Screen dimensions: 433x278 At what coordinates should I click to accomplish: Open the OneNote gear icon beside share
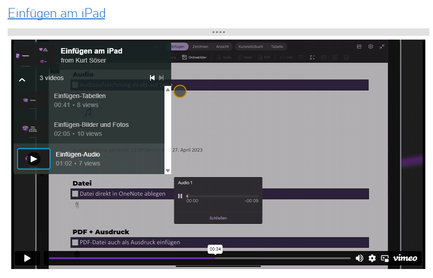(370, 47)
